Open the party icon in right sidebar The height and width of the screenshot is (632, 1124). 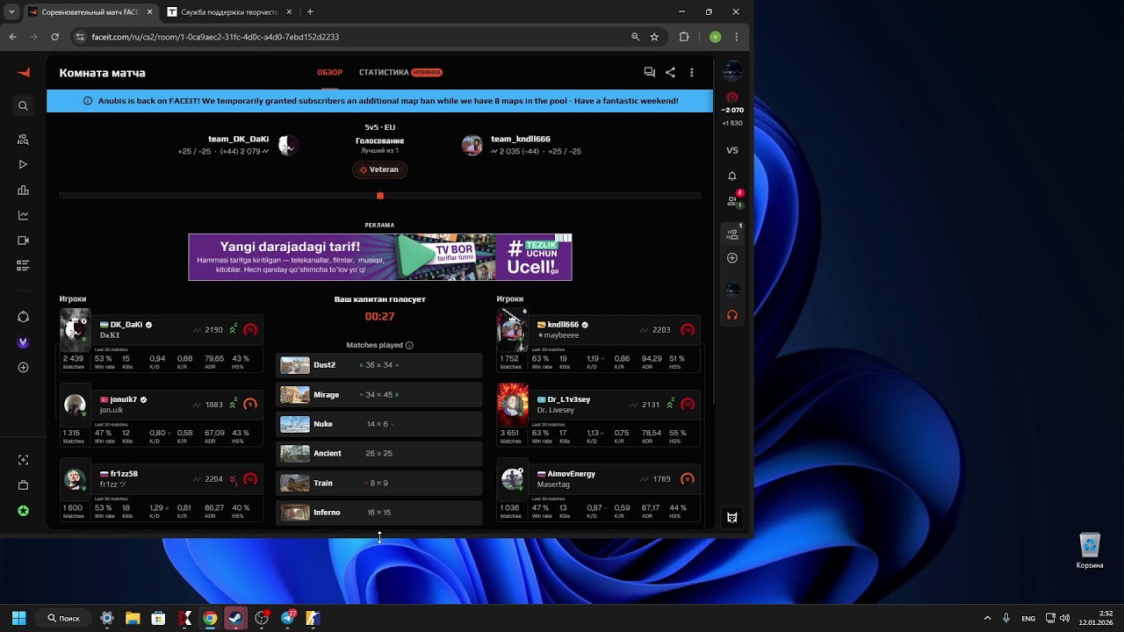tap(732, 233)
